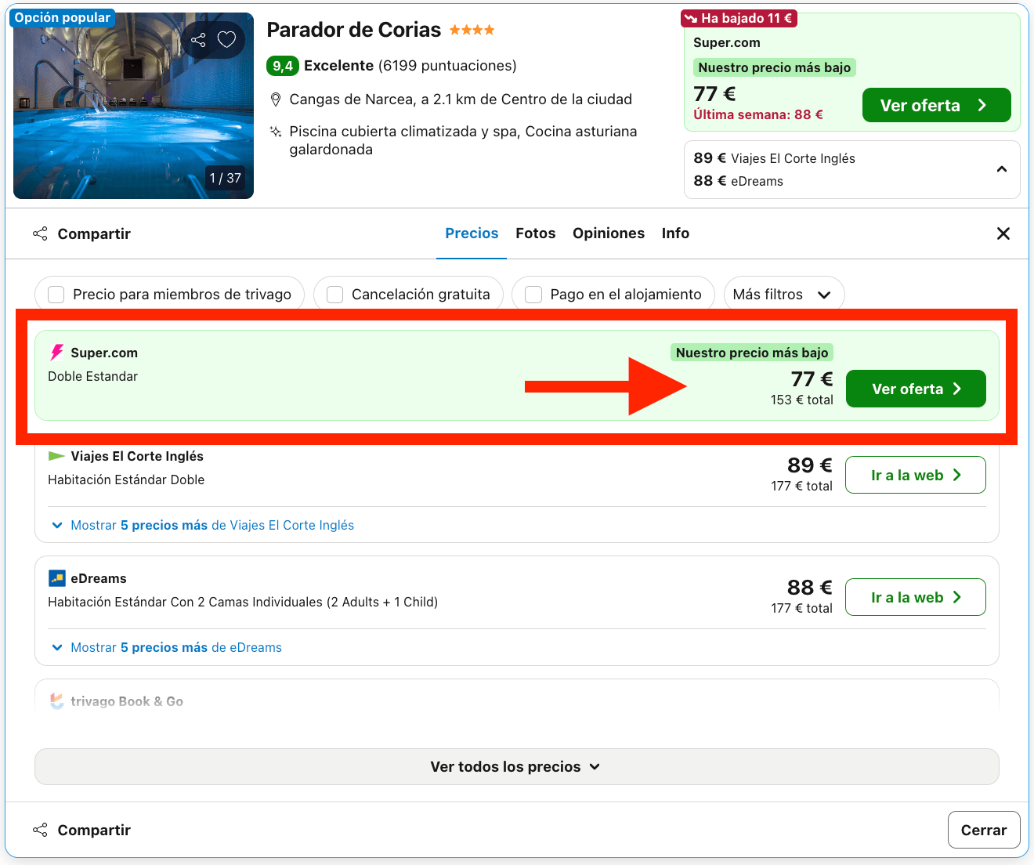Click the Doble Estandar room name

coord(92,376)
